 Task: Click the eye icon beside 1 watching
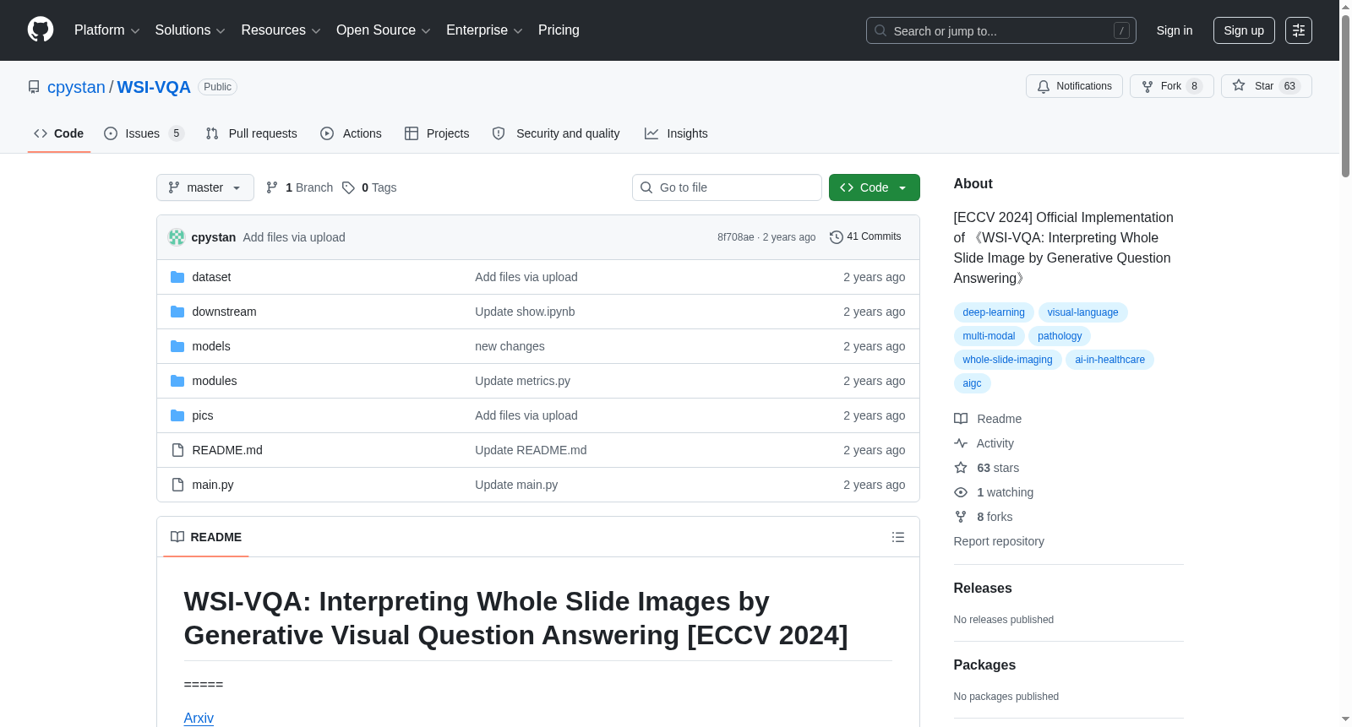tap(961, 492)
